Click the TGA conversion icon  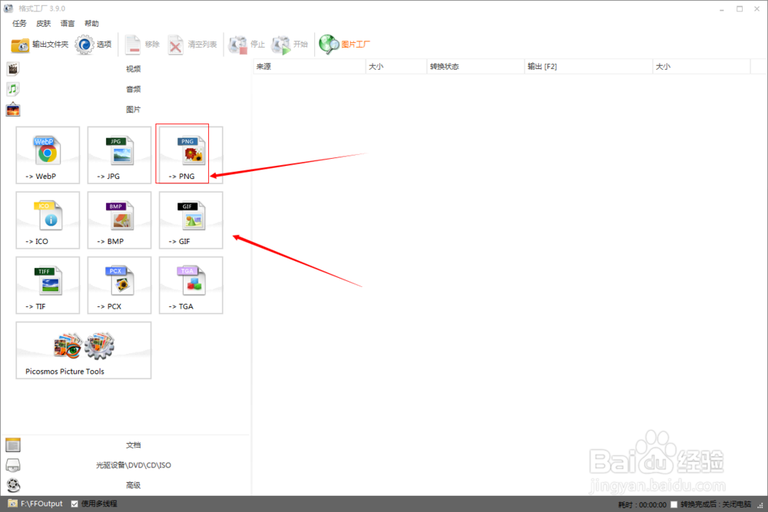click(190, 286)
